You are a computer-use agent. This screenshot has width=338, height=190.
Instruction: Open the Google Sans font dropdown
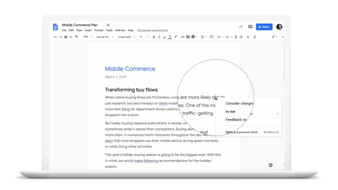coord(126,37)
